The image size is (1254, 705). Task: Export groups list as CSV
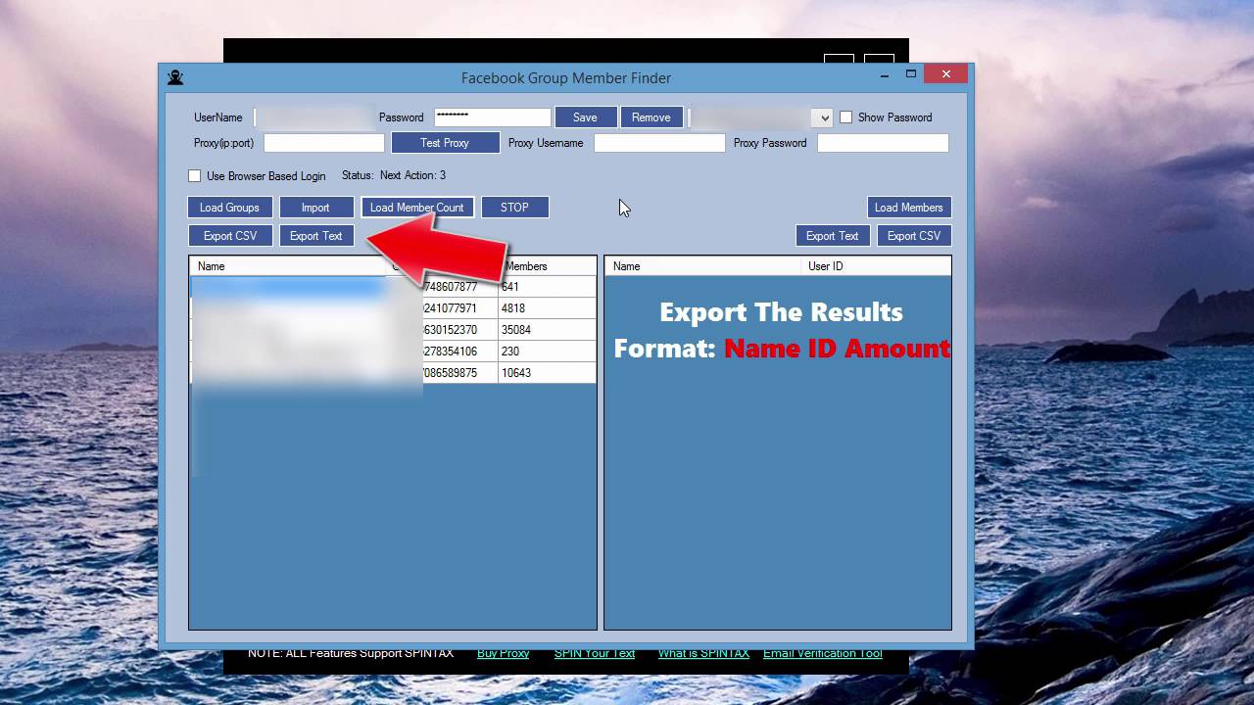tap(230, 236)
